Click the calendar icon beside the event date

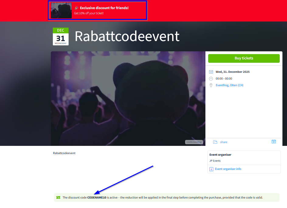211,72
